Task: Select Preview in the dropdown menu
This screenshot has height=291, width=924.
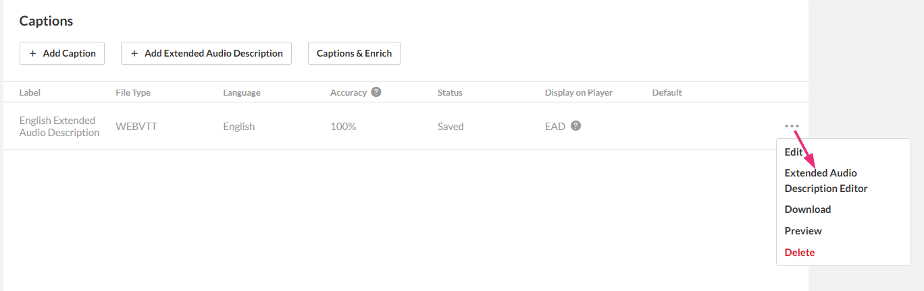Action: pyautogui.click(x=803, y=231)
